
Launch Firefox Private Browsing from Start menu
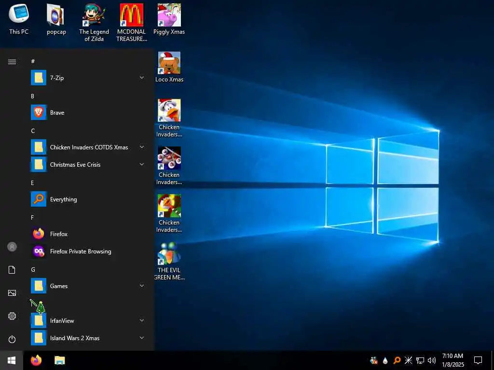pos(88,251)
